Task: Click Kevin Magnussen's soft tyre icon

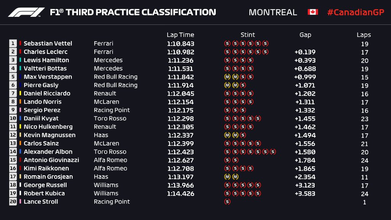Action: coord(243,135)
